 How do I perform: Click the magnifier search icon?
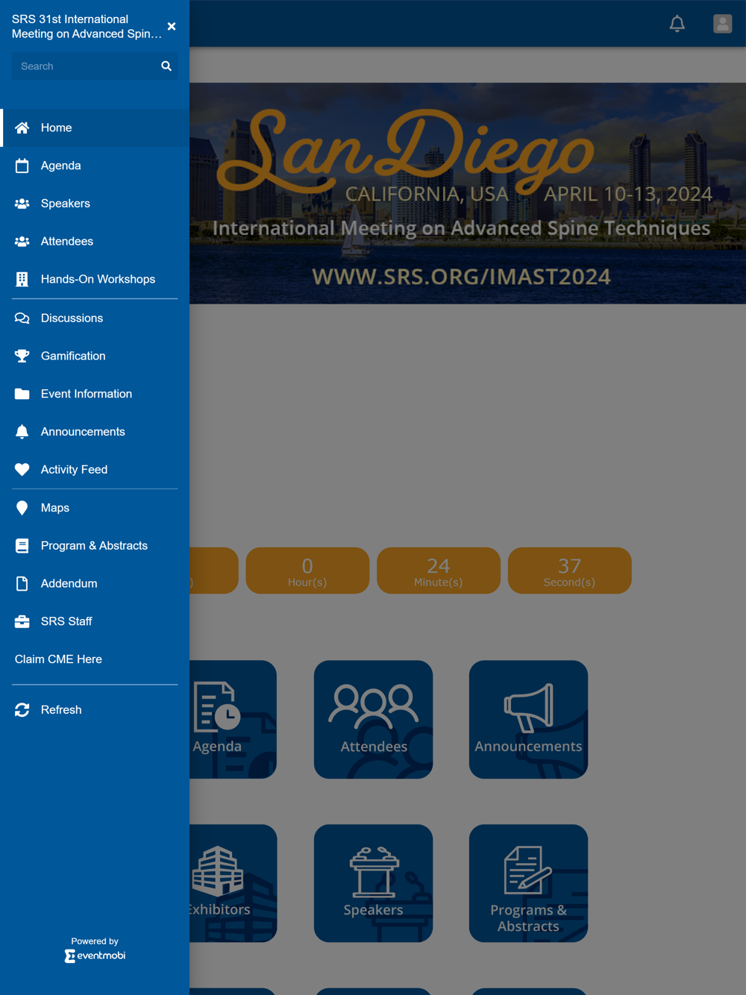166,66
